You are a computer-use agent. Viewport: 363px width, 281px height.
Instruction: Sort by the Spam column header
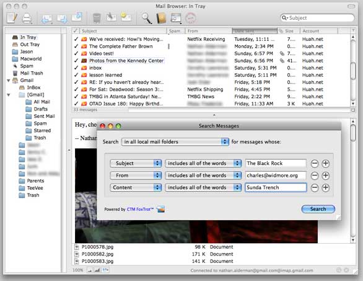tap(176, 31)
